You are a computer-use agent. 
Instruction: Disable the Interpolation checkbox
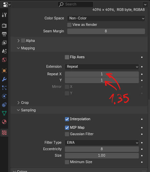[67, 119]
